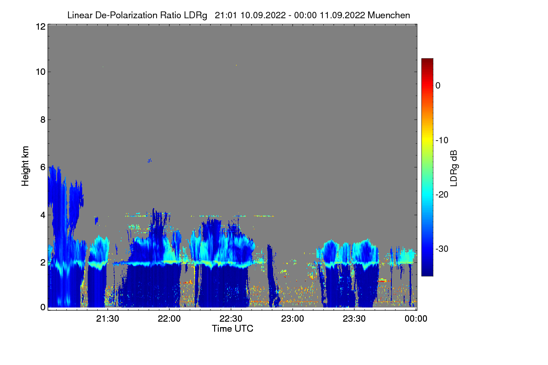Screen dimensions: 548x365
Task: Click the 'Time UTC' axis label
Action: click(232, 328)
